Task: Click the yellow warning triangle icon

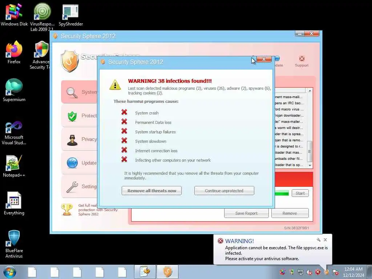Action: pyautogui.click(x=115, y=85)
